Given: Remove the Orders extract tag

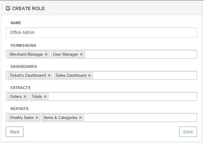Looking at the screenshot, I should click(x=25, y=97).
